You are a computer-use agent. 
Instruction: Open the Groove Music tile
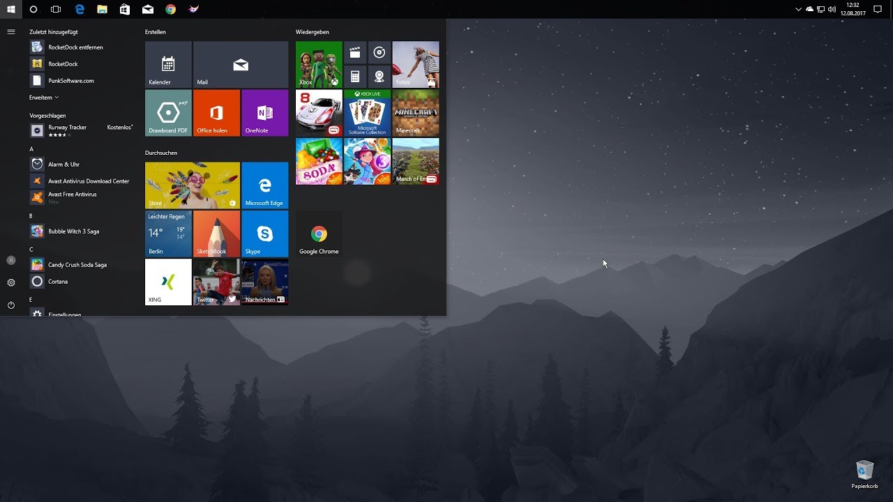click(380, 52)
